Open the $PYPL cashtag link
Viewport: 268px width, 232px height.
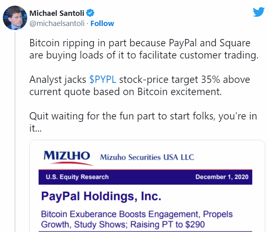pos(103,79)
